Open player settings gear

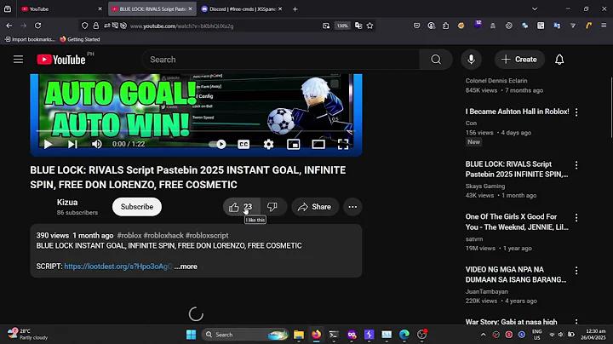(x=268, y=144)
